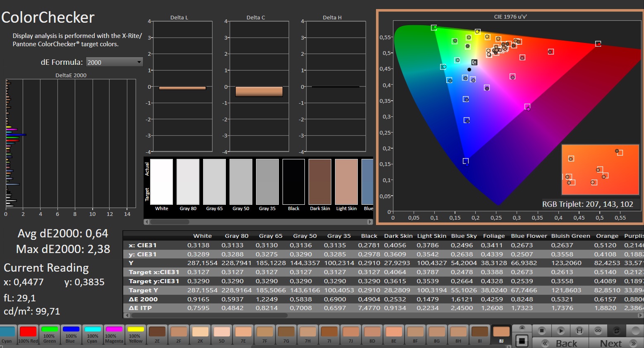The height and width of the screenshot is (348, 644).
Task: Click the Gray 50 comparison swatch
Action: (241, 182)
